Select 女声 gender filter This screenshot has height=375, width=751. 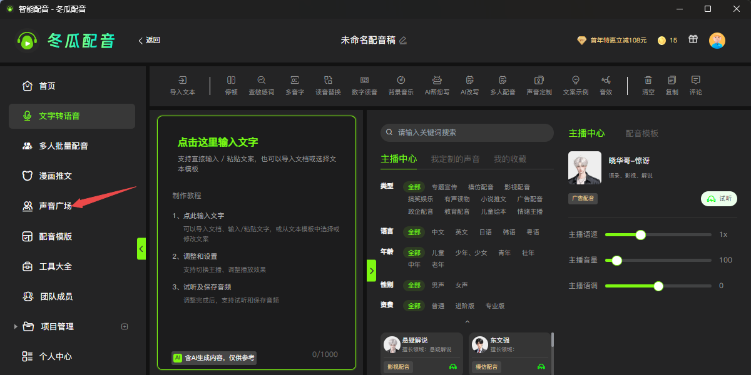tap(461, 285)
